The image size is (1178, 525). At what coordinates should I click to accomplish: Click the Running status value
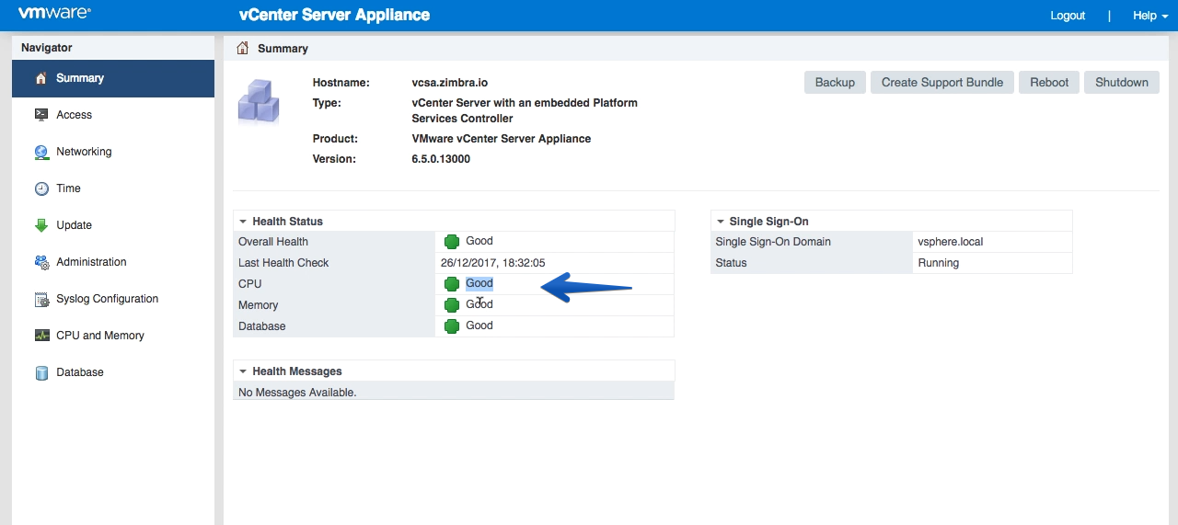[939, 263]
